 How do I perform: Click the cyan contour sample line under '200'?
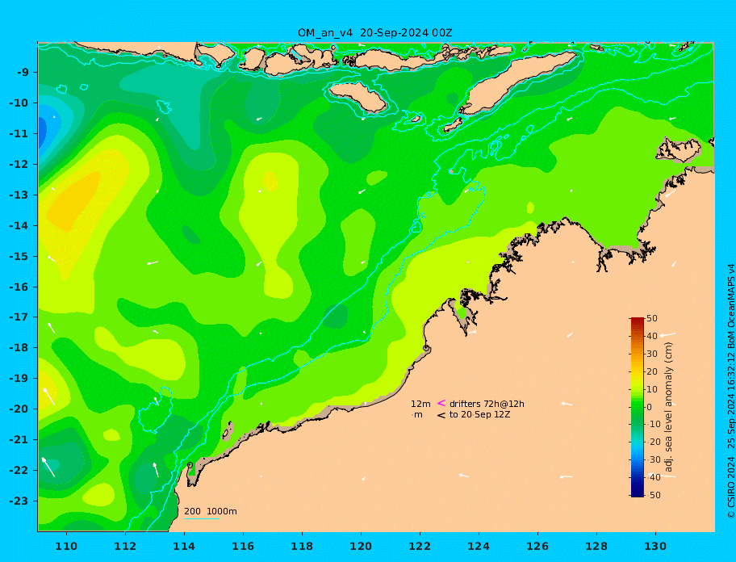point(202,519)
